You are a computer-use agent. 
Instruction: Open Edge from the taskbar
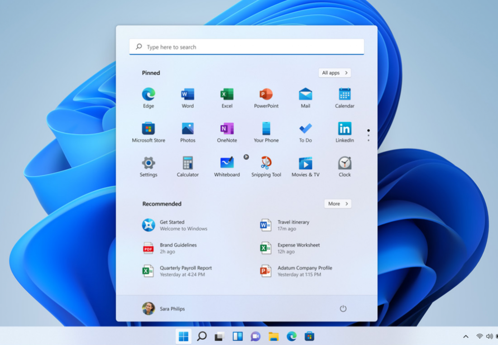click(x=292, y=336)
